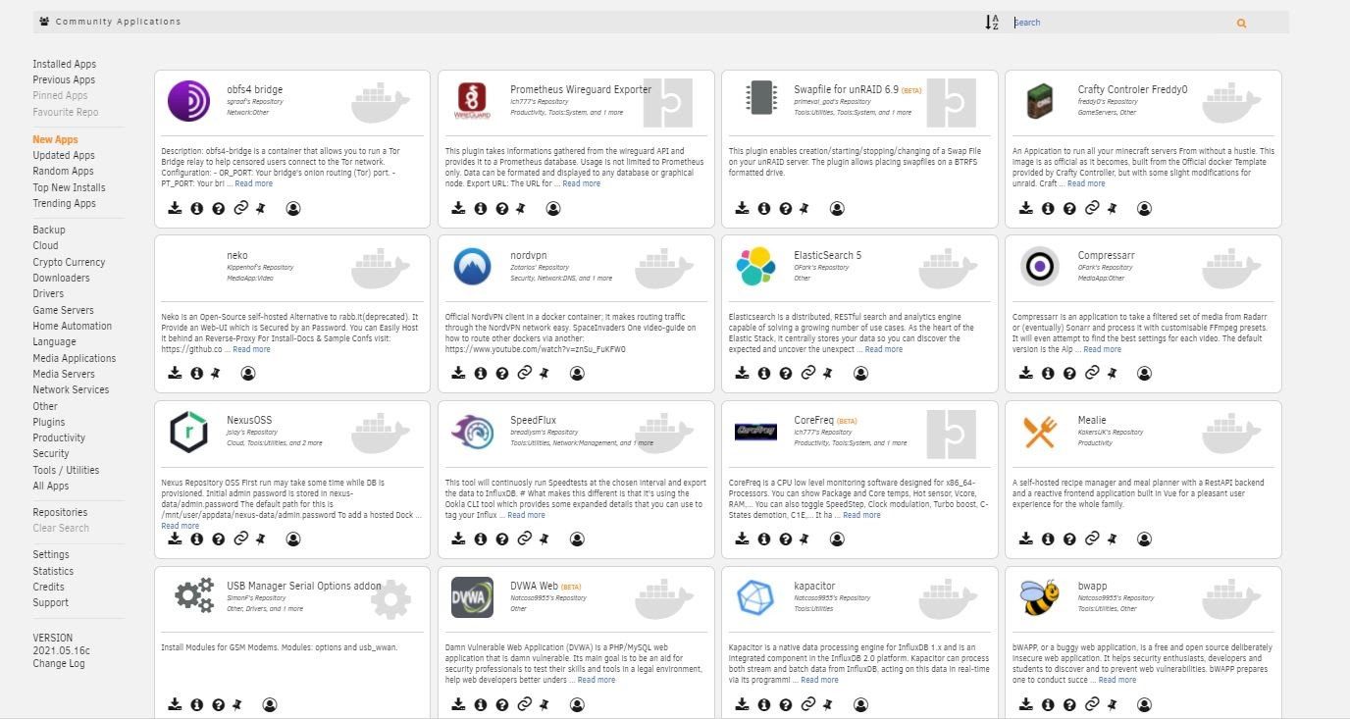Install Compressarr app
The width and height of the screenshot is (1350, 719).
pos(1025,374)
